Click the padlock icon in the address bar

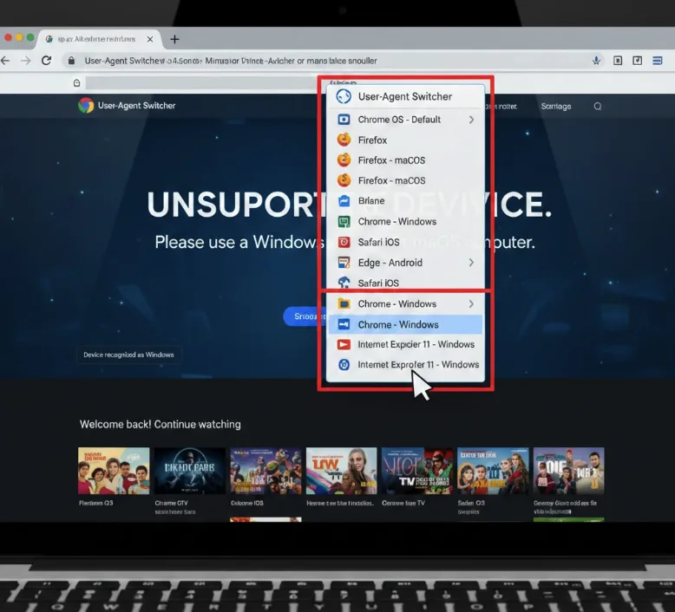coord(69,61)
